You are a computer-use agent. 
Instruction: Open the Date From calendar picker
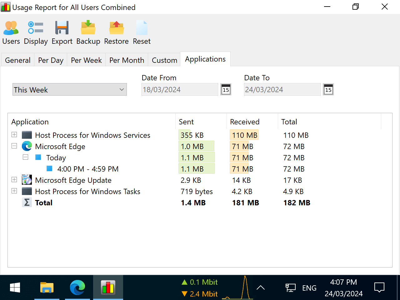coord(226,90)
